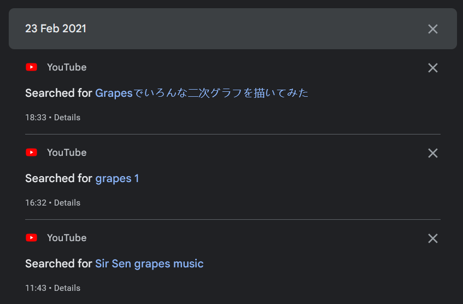
Task: Show Details for the 16:32 search
Action: point(67,203)
